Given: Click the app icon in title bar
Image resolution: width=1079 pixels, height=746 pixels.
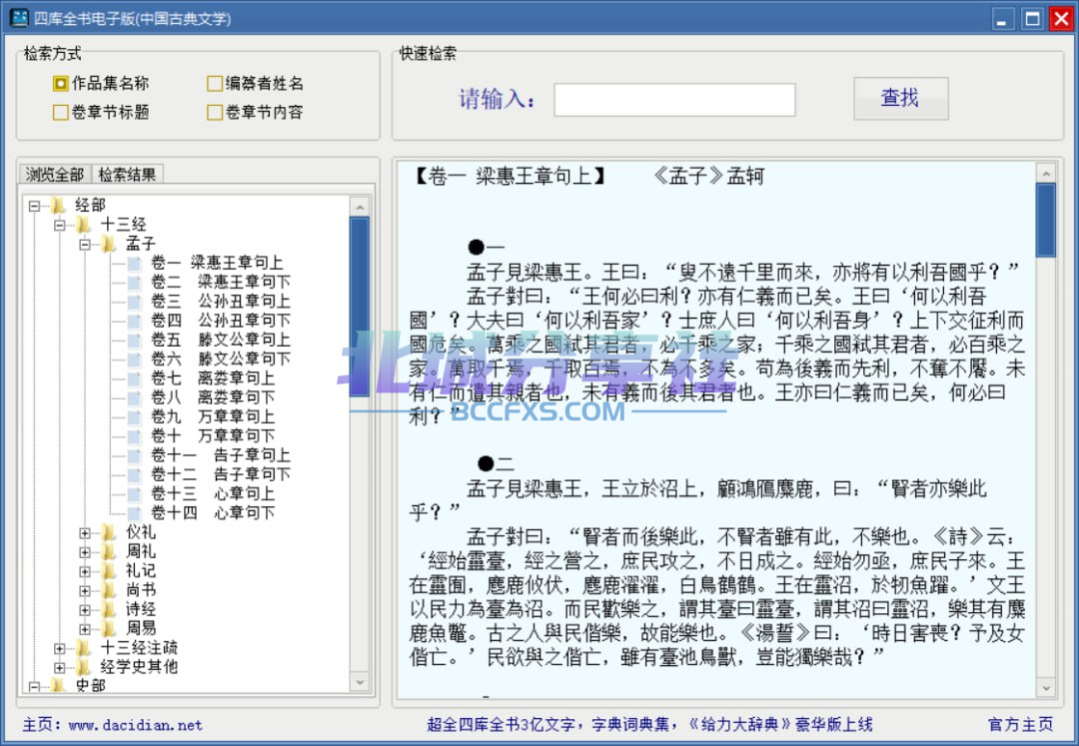Looking at the screenshot, I should point(18,18).
